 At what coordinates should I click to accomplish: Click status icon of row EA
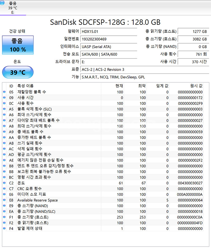(x=4, y=211)
